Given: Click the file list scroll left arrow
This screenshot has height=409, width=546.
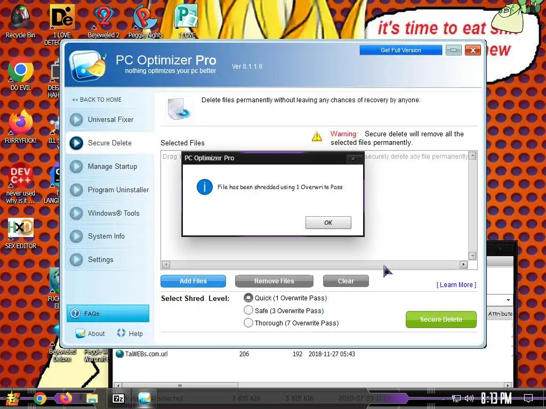Looking at the screenshot, I should point(166,265).
